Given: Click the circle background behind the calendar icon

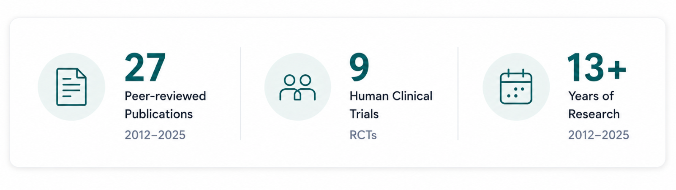Looking at the screenshot, I should tap(516, 87).
